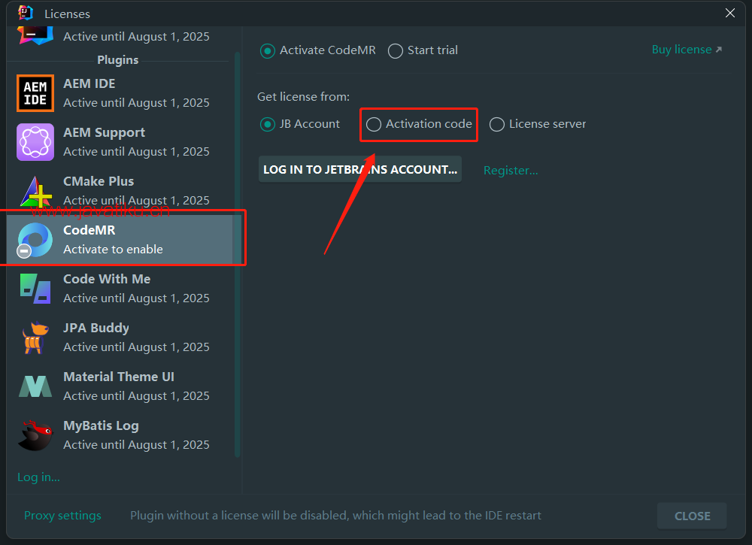Select the AEM IDE plugin icon
Viewport: 752px width, 545px height.
tap(35, 93)
